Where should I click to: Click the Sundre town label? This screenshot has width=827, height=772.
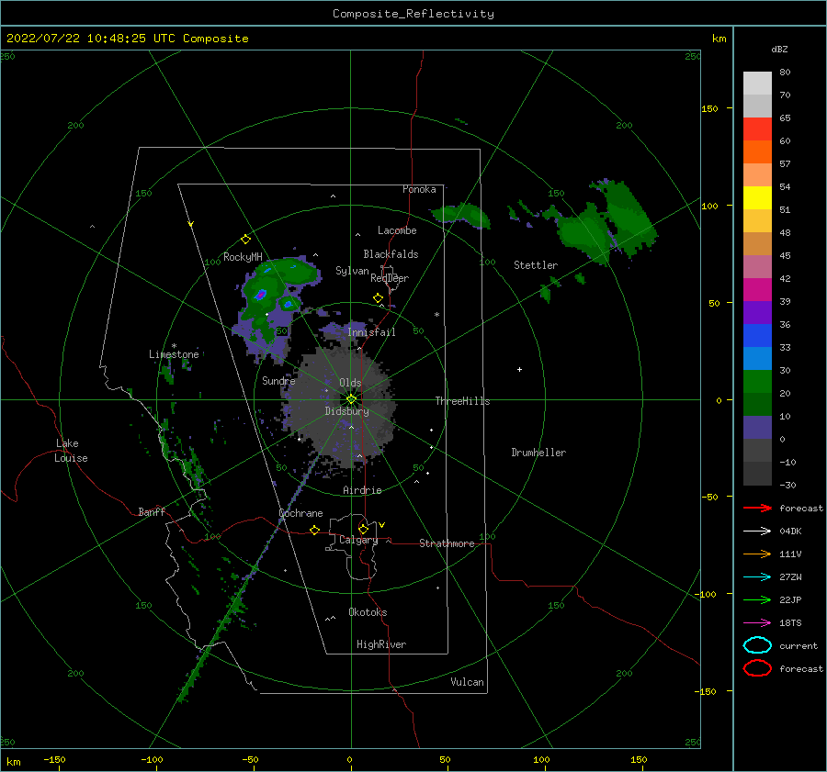pyautogui.click(x=278, y=380)
